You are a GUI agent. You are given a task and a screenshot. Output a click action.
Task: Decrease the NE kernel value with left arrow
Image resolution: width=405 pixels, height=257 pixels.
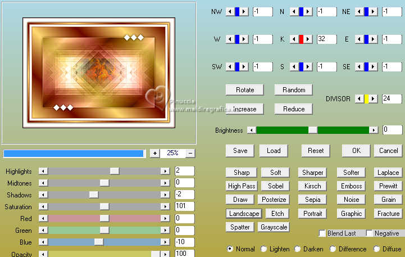[x=360, y=12]
